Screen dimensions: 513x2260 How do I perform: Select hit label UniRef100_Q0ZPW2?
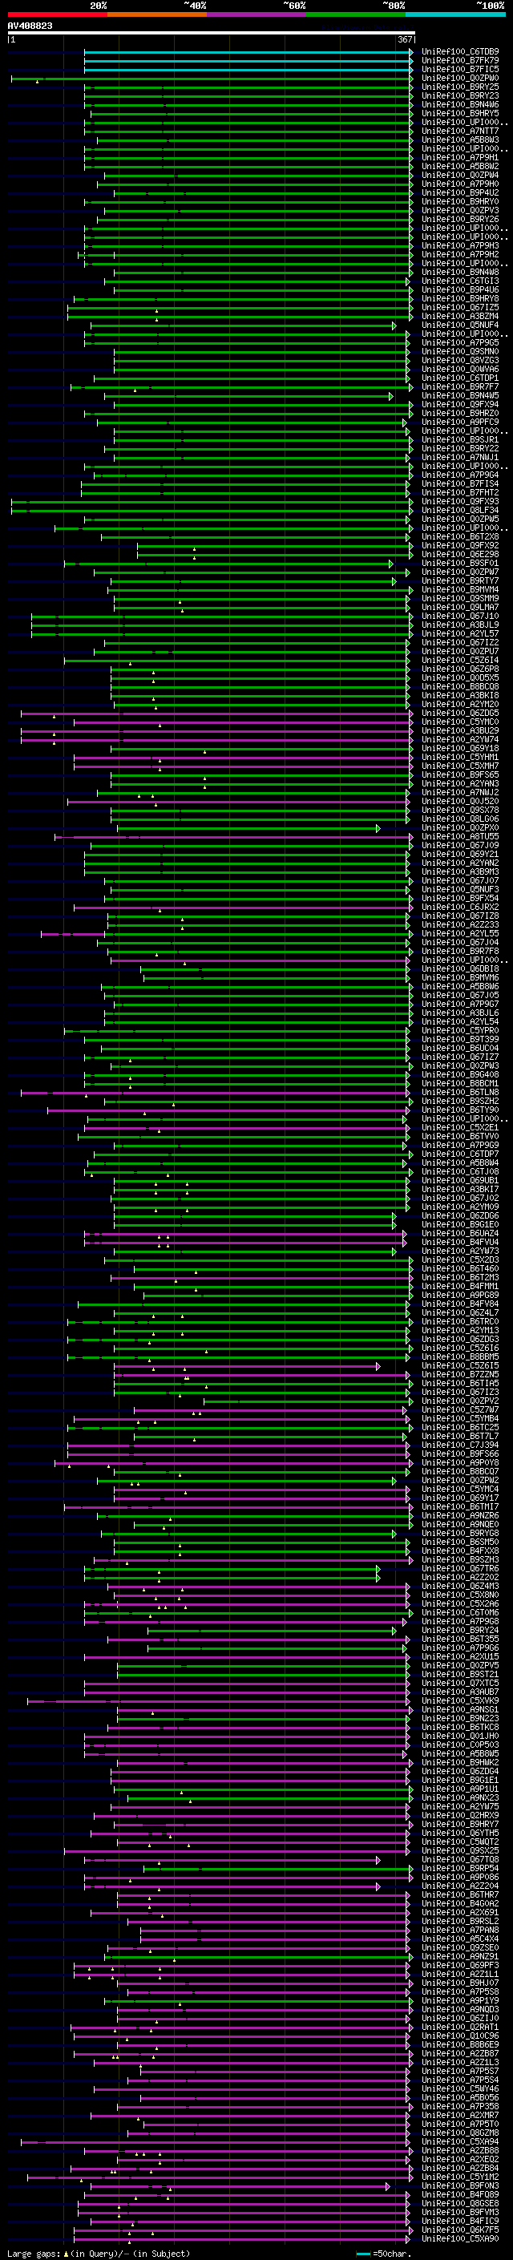pyautogui.click(x=460, y=1480)
